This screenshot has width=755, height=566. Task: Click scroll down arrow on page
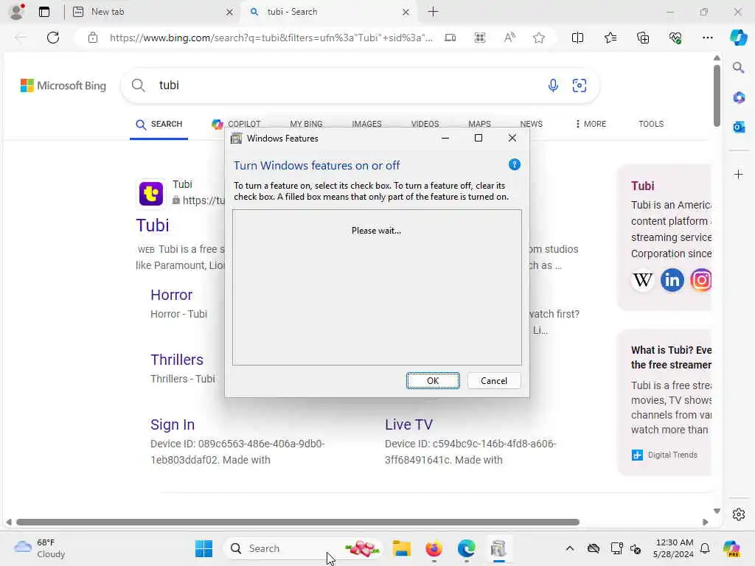click(717, 511)
